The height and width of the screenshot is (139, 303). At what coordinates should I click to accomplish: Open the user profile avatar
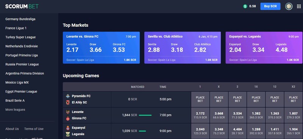point(289,6)
